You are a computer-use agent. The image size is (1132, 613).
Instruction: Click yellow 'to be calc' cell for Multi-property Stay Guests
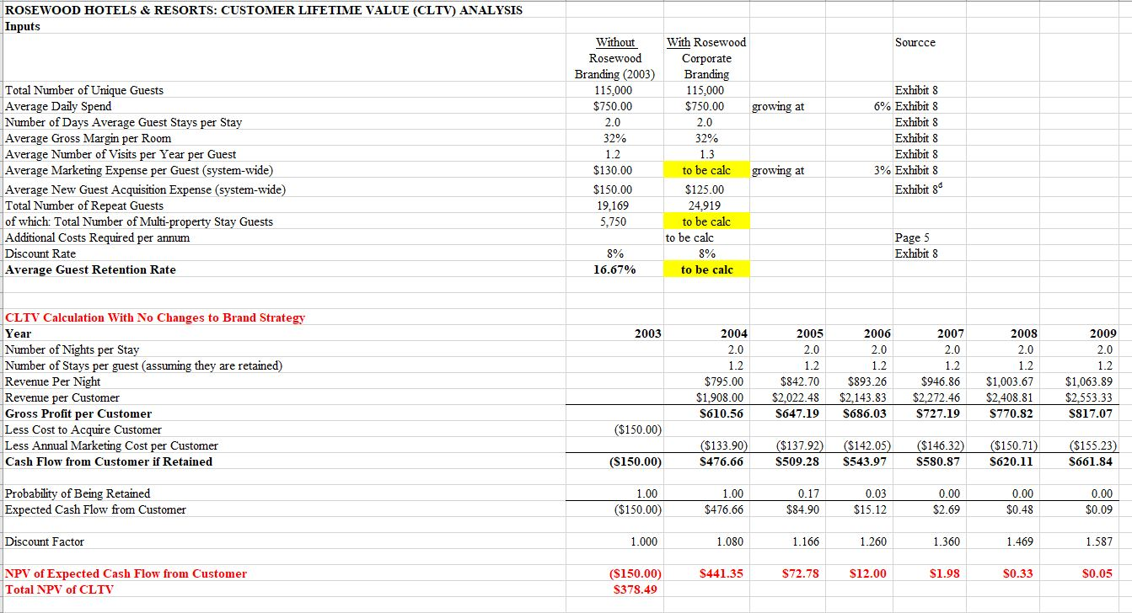click(x=706, y=221)
